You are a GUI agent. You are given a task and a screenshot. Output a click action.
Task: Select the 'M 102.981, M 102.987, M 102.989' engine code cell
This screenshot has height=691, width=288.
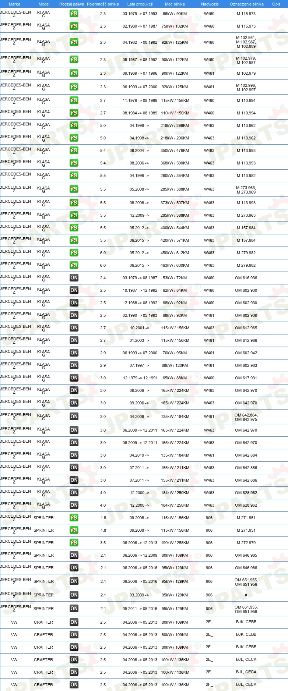click(x=246, y=42)
